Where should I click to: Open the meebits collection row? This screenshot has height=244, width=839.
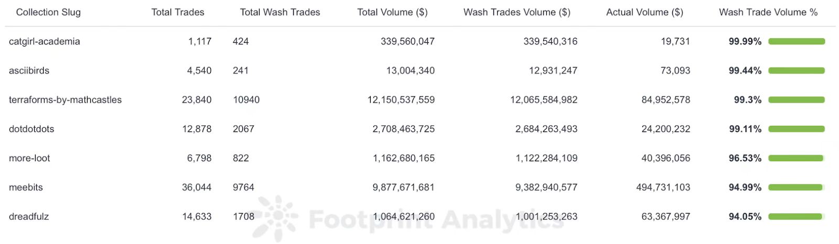point(26,187)
